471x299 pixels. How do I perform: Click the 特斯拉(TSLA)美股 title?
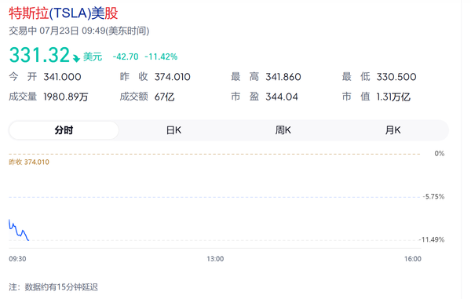tap(64, 13)
